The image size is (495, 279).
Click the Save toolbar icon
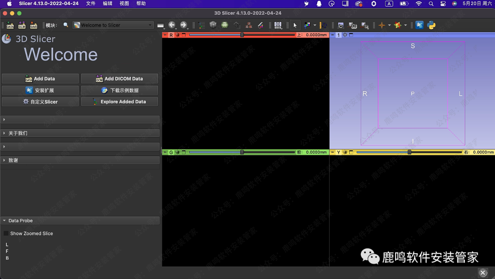33,25
